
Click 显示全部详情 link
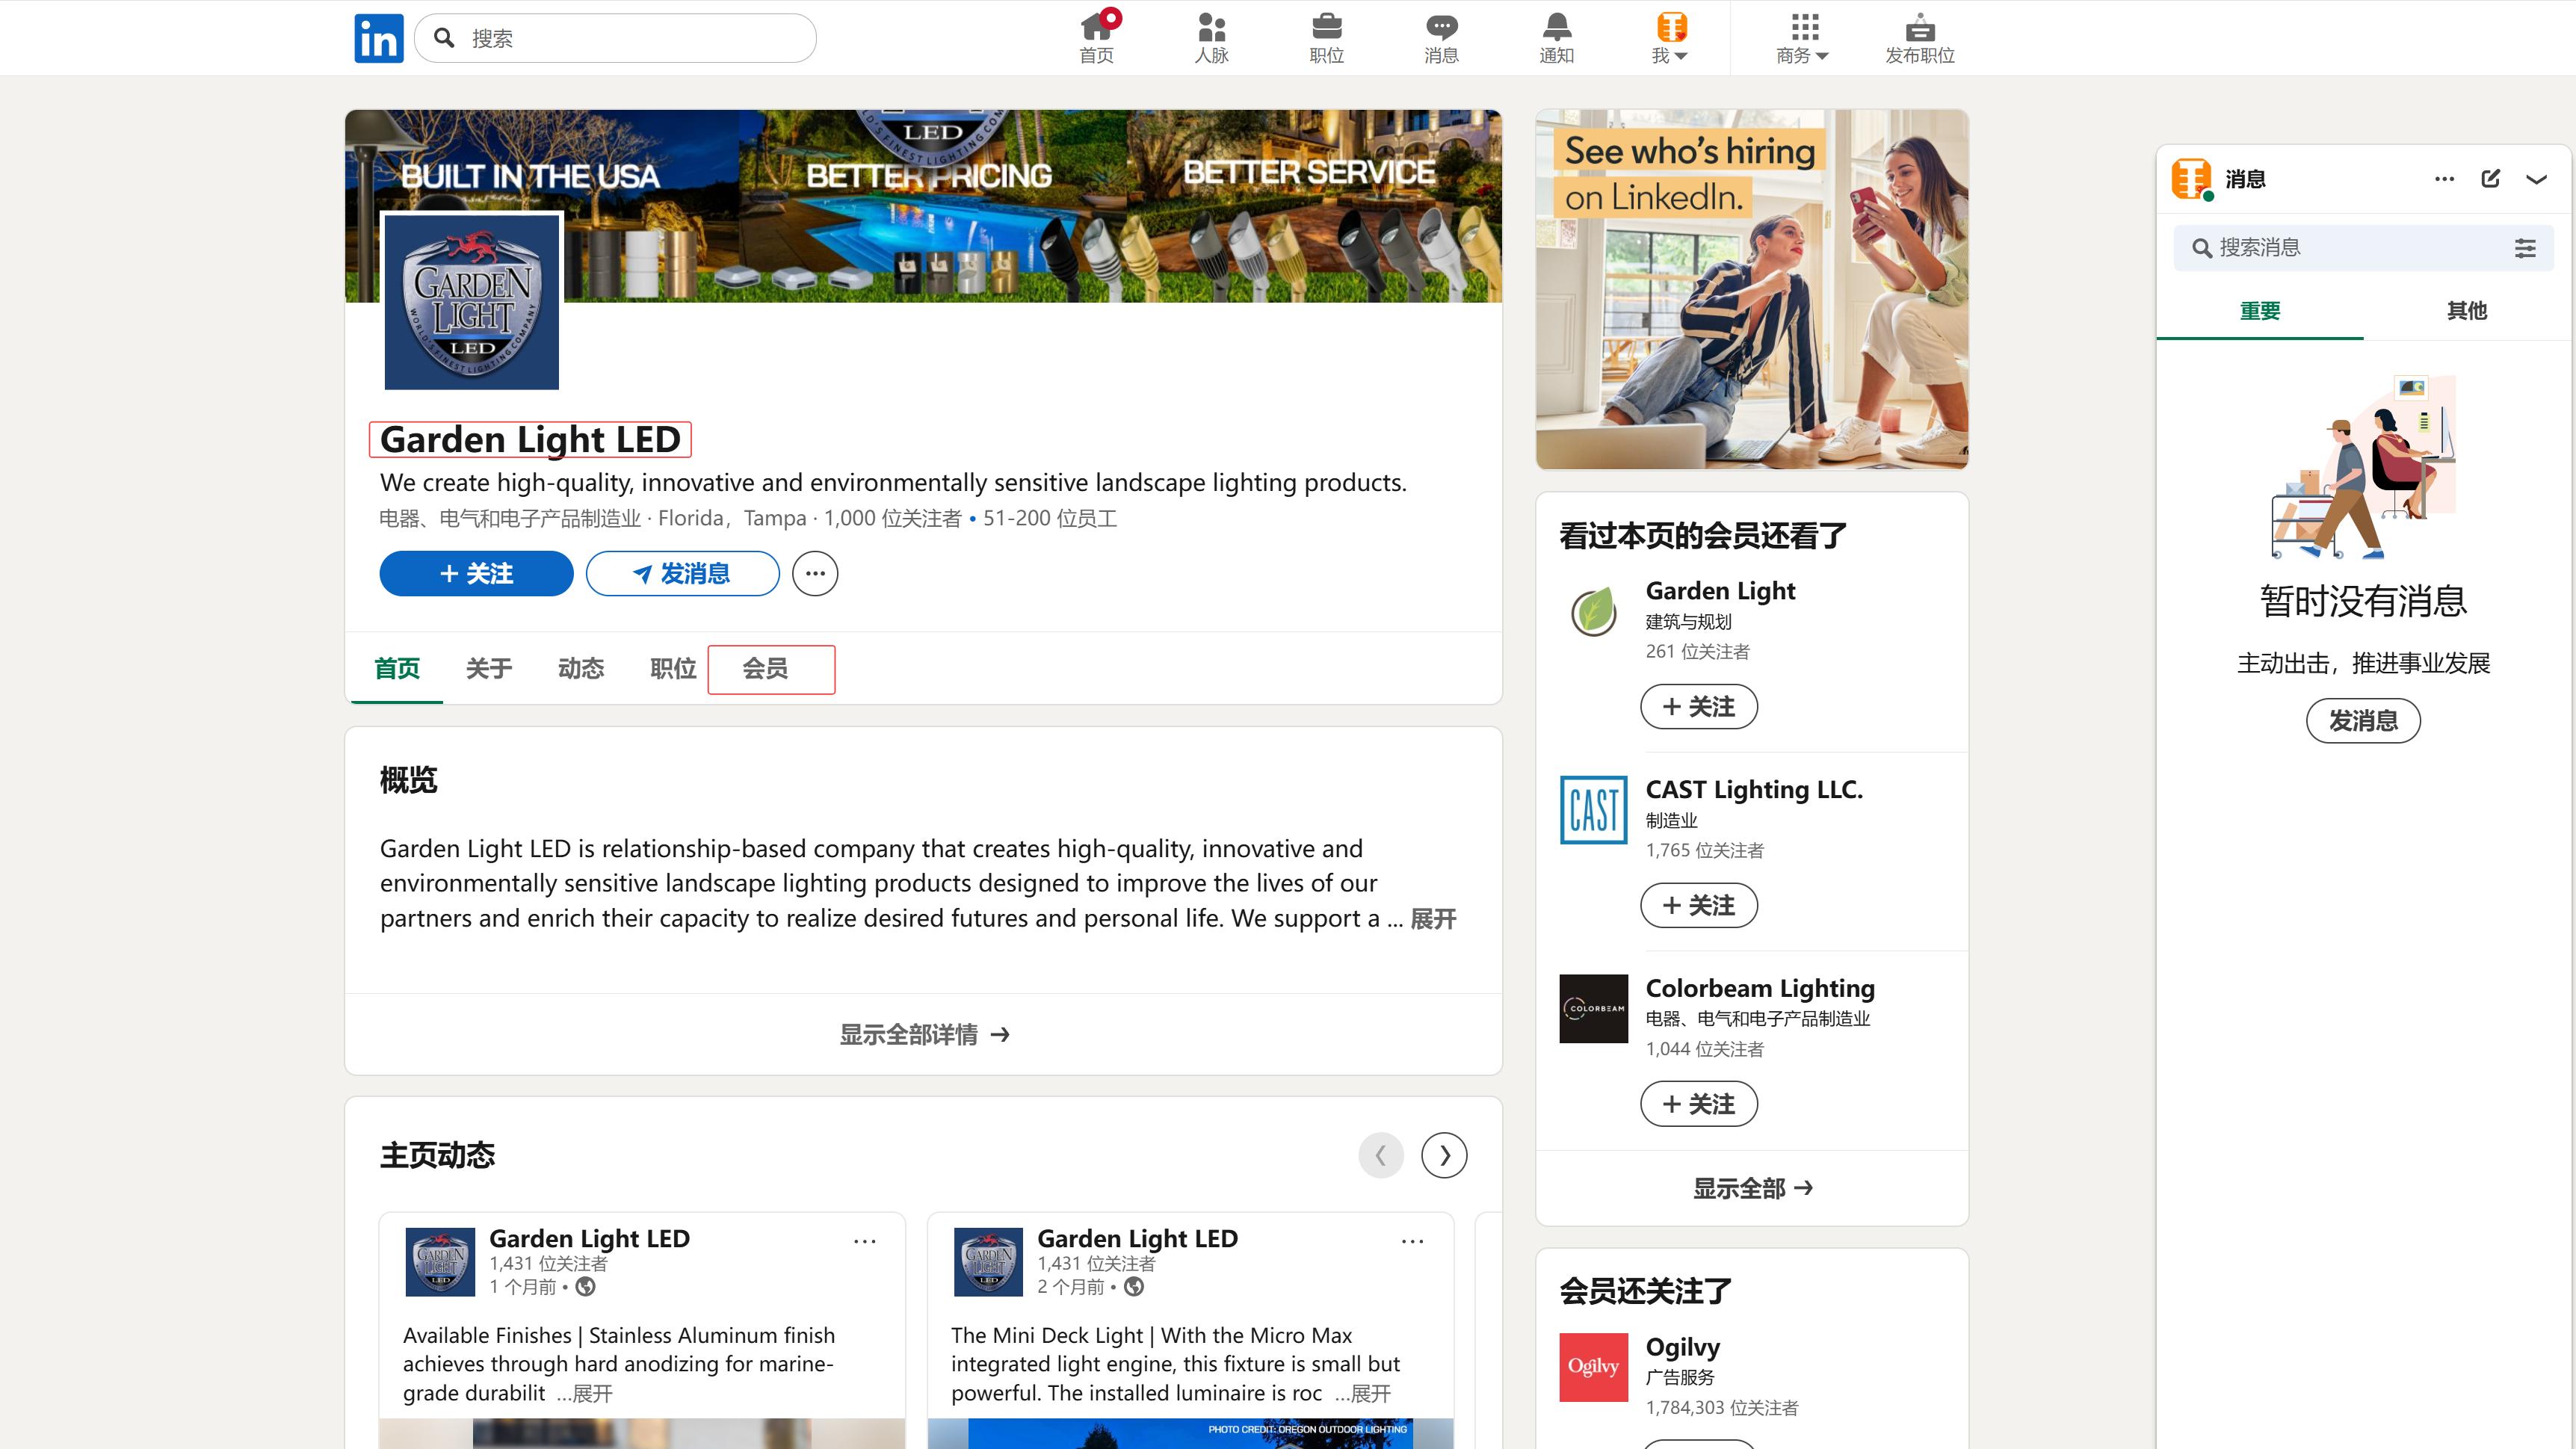point(924,1034)
